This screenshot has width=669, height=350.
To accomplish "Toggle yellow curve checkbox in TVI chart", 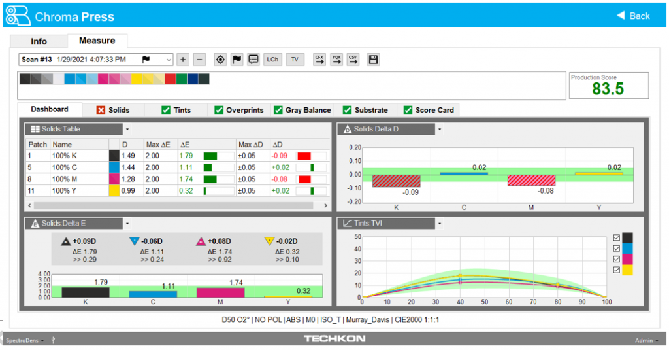I will tap(617, 270).
